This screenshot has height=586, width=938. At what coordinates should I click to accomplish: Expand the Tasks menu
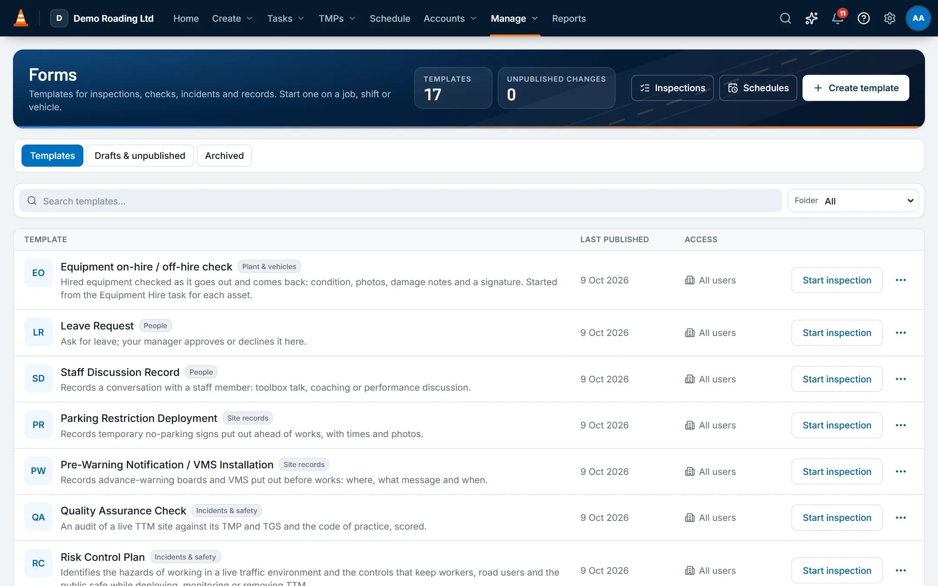285,18
